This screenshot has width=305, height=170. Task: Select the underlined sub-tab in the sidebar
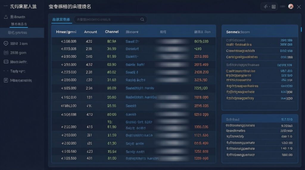coord(19,24)
